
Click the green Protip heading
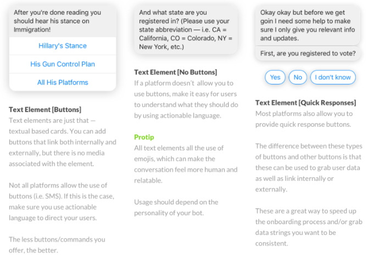(144, 137)
